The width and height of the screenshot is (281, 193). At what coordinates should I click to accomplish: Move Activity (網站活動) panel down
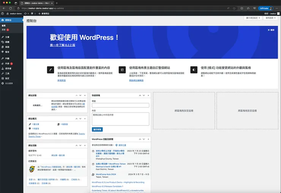(x=80, y=146)
